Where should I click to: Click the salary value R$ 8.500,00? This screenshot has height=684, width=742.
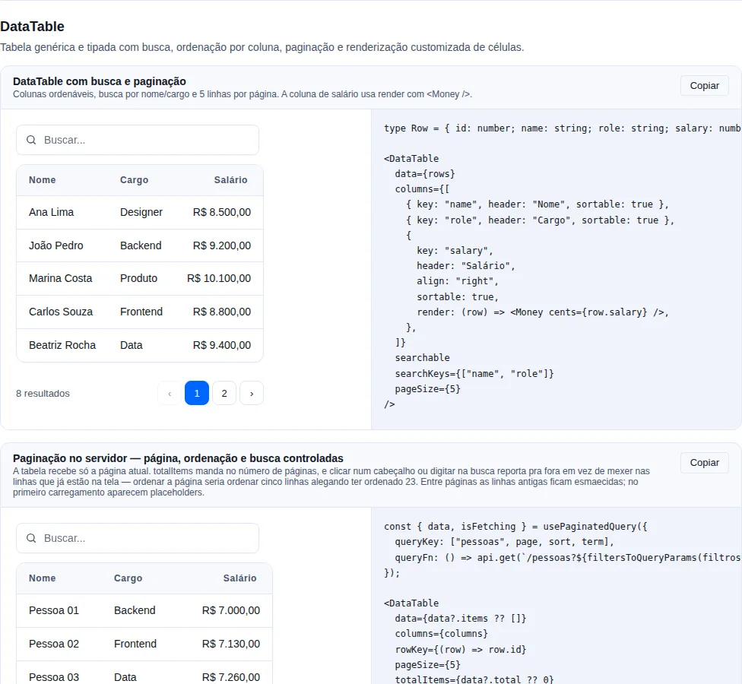pyautogui.click(x=222, y=212)
